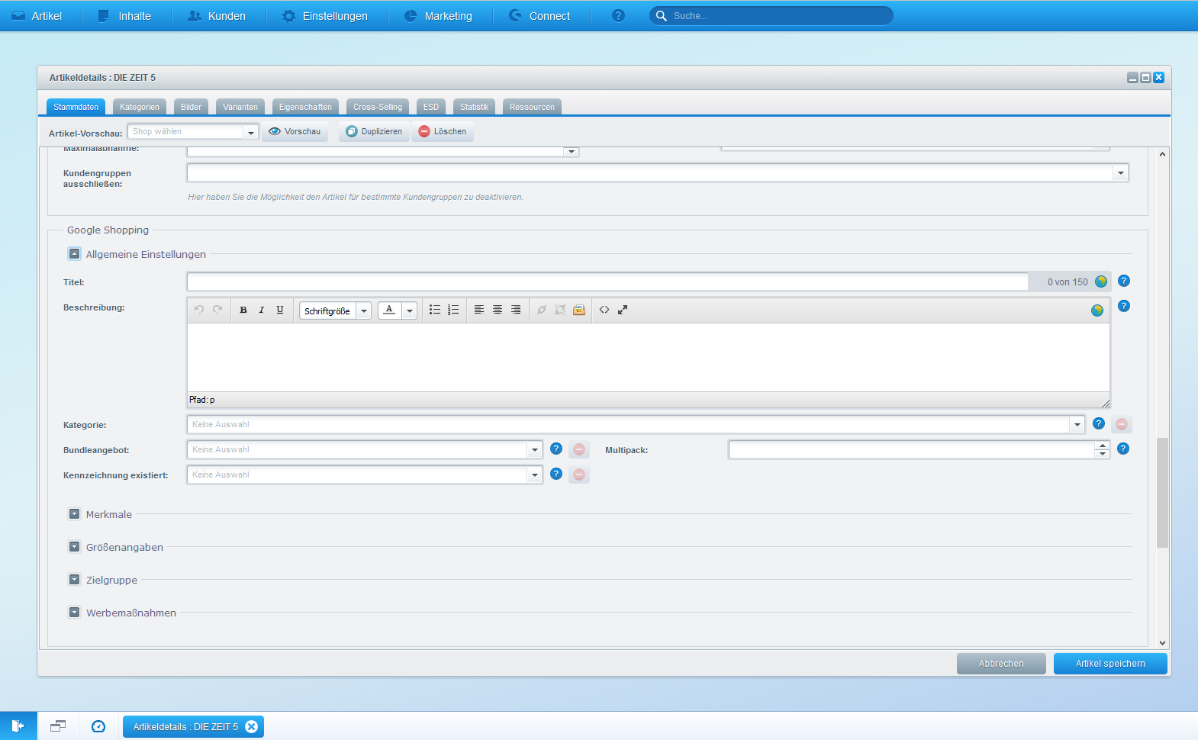1198x740 pixels.
Task: Expand the Merkmale section
Action: click(74, 514)
